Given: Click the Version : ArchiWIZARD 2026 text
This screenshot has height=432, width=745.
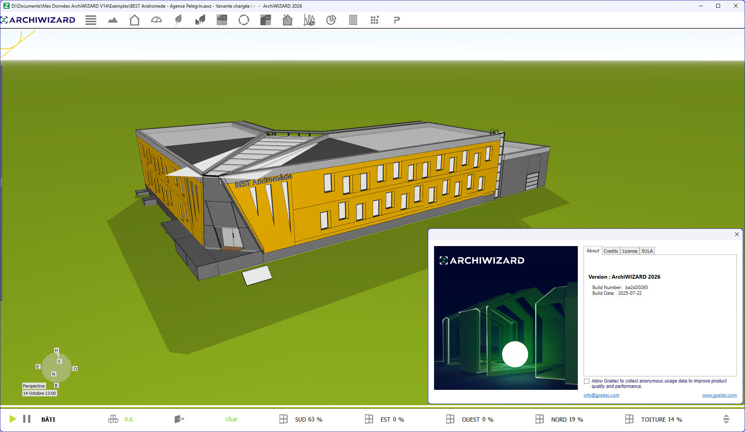Looking at the screenshot, I should [x=624, y=277].
